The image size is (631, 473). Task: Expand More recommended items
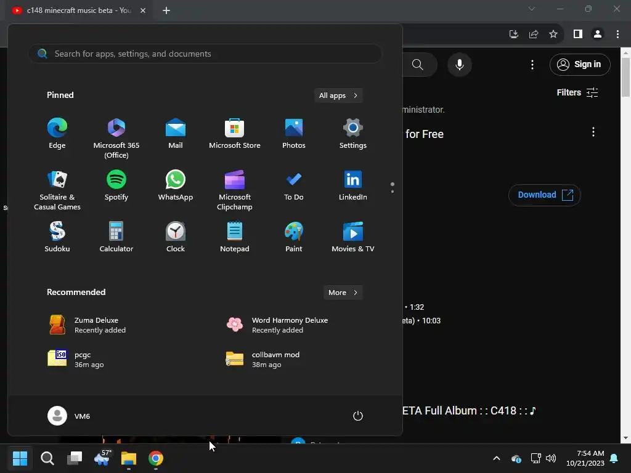point(343,293)
